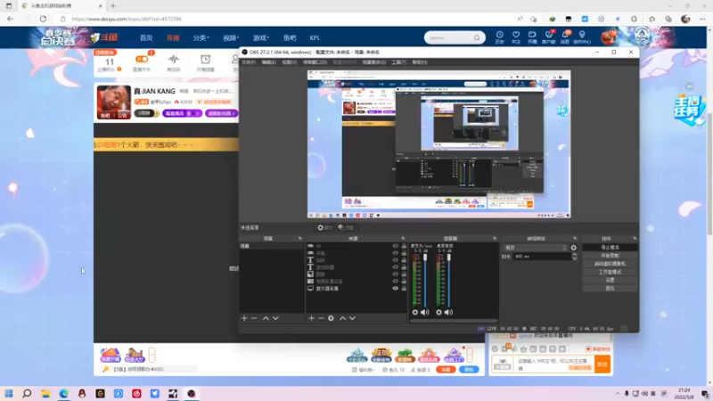The width and height of the screenshot is (713, 401).
Task: Open settings gear for the mic/Aux audio channel
Action: coord(415,313)
